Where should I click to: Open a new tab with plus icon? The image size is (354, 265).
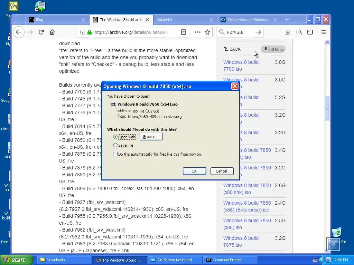[287, 20]
